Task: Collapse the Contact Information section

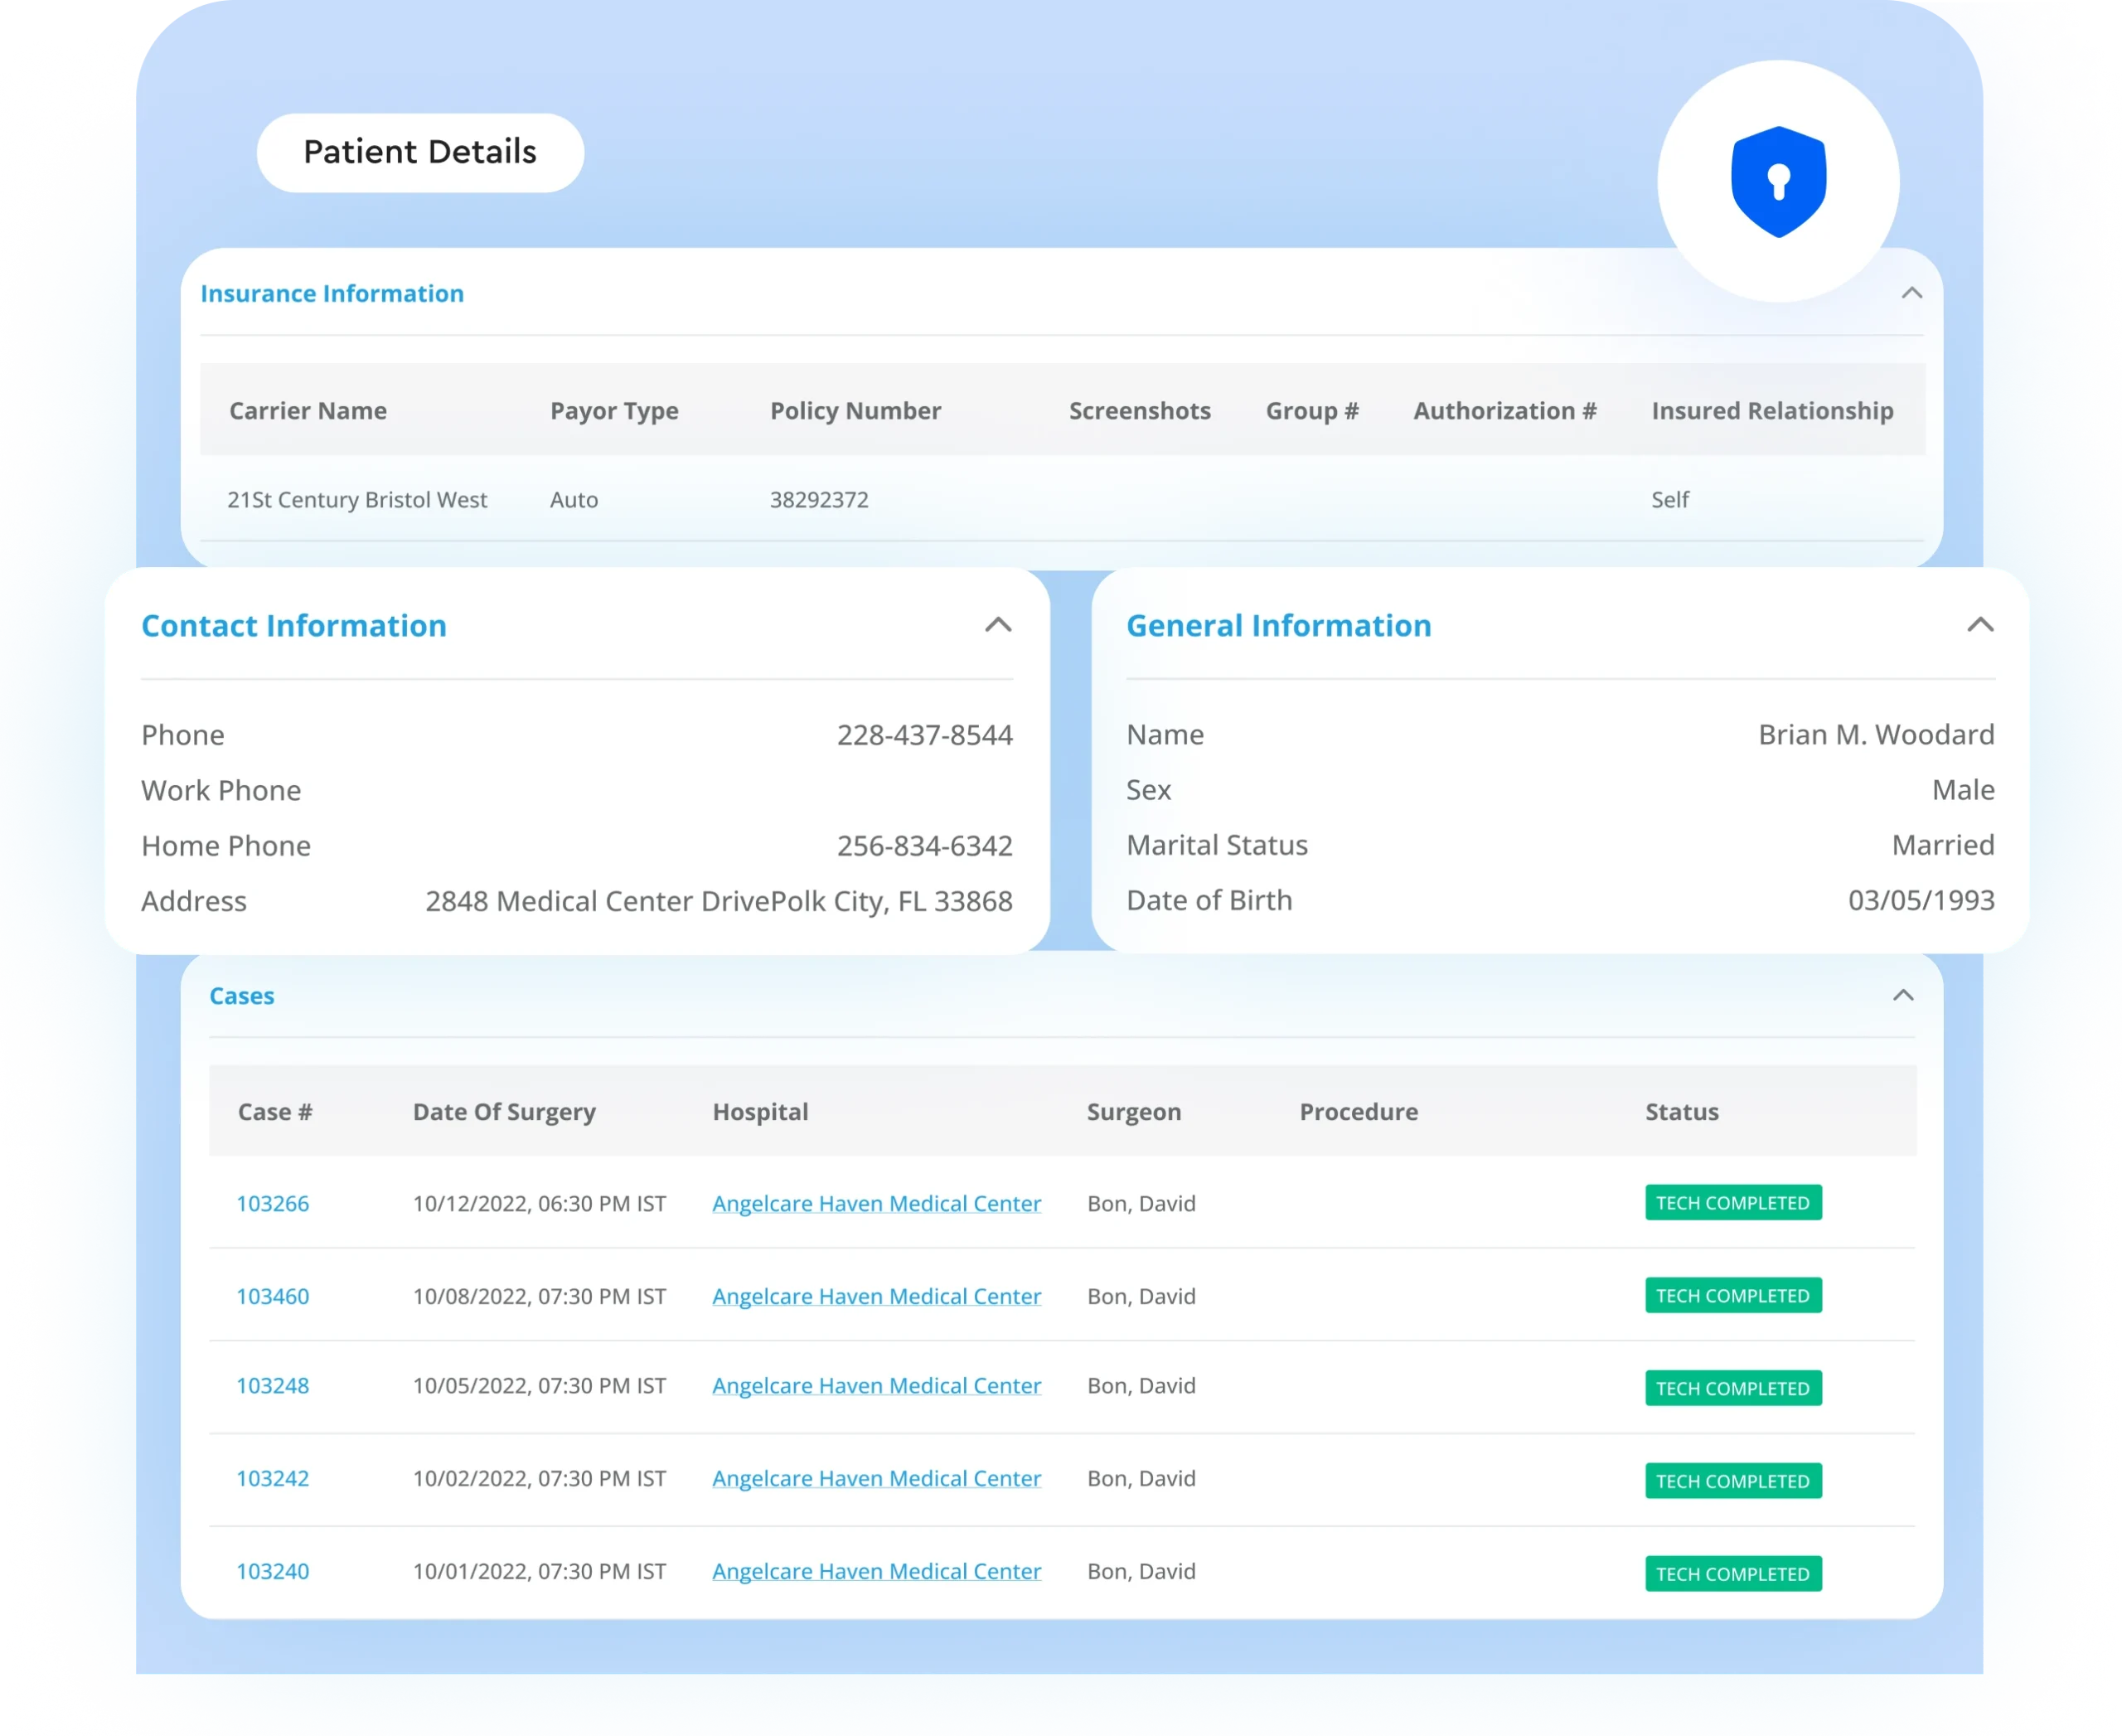Action: pyautogui.click(x=996, y=626)
